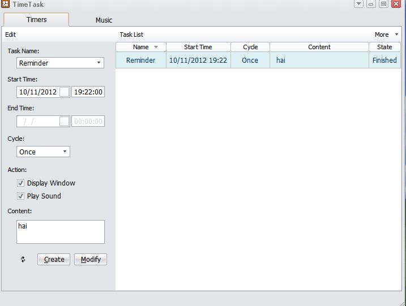The width and height of the screenshot is (406, 306).
Task: Switch to the Timers tab
Action: [x=36, y=20]
